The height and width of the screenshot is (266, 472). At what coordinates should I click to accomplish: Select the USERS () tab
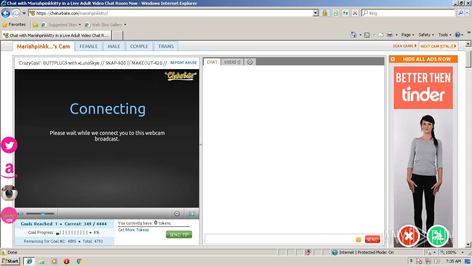[232, 62]
